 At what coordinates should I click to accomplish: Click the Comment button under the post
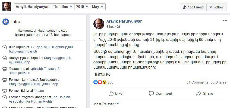pos(160,93)
